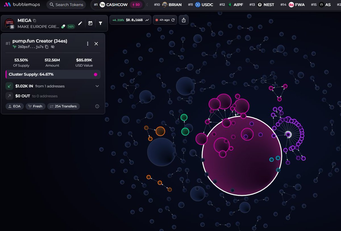Click the lightning 50 boost badge
This screenshot has height=231, width=341.
(x=136, y=5)
